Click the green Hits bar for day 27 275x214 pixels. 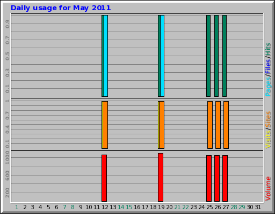225,56
